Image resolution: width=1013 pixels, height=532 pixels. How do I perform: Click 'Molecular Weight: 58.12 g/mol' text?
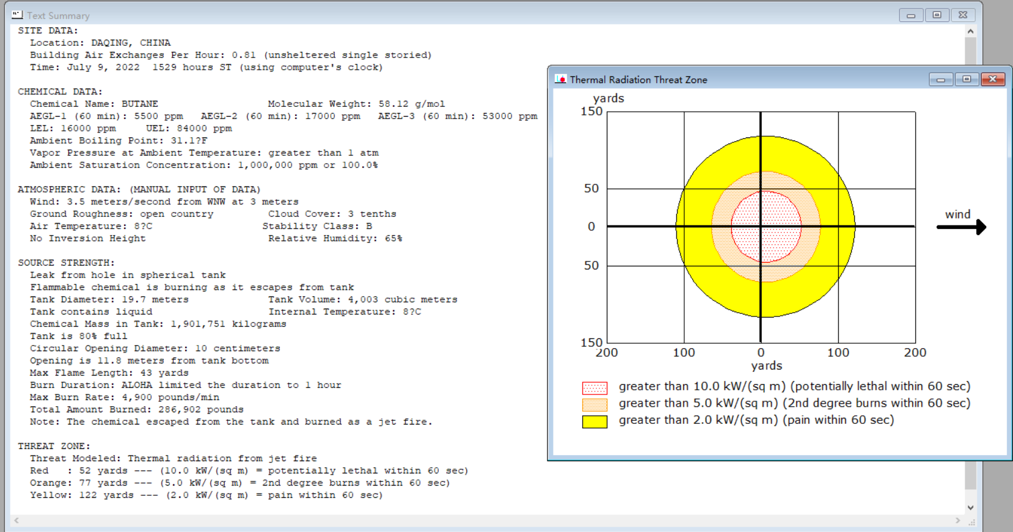click(356, 104)
